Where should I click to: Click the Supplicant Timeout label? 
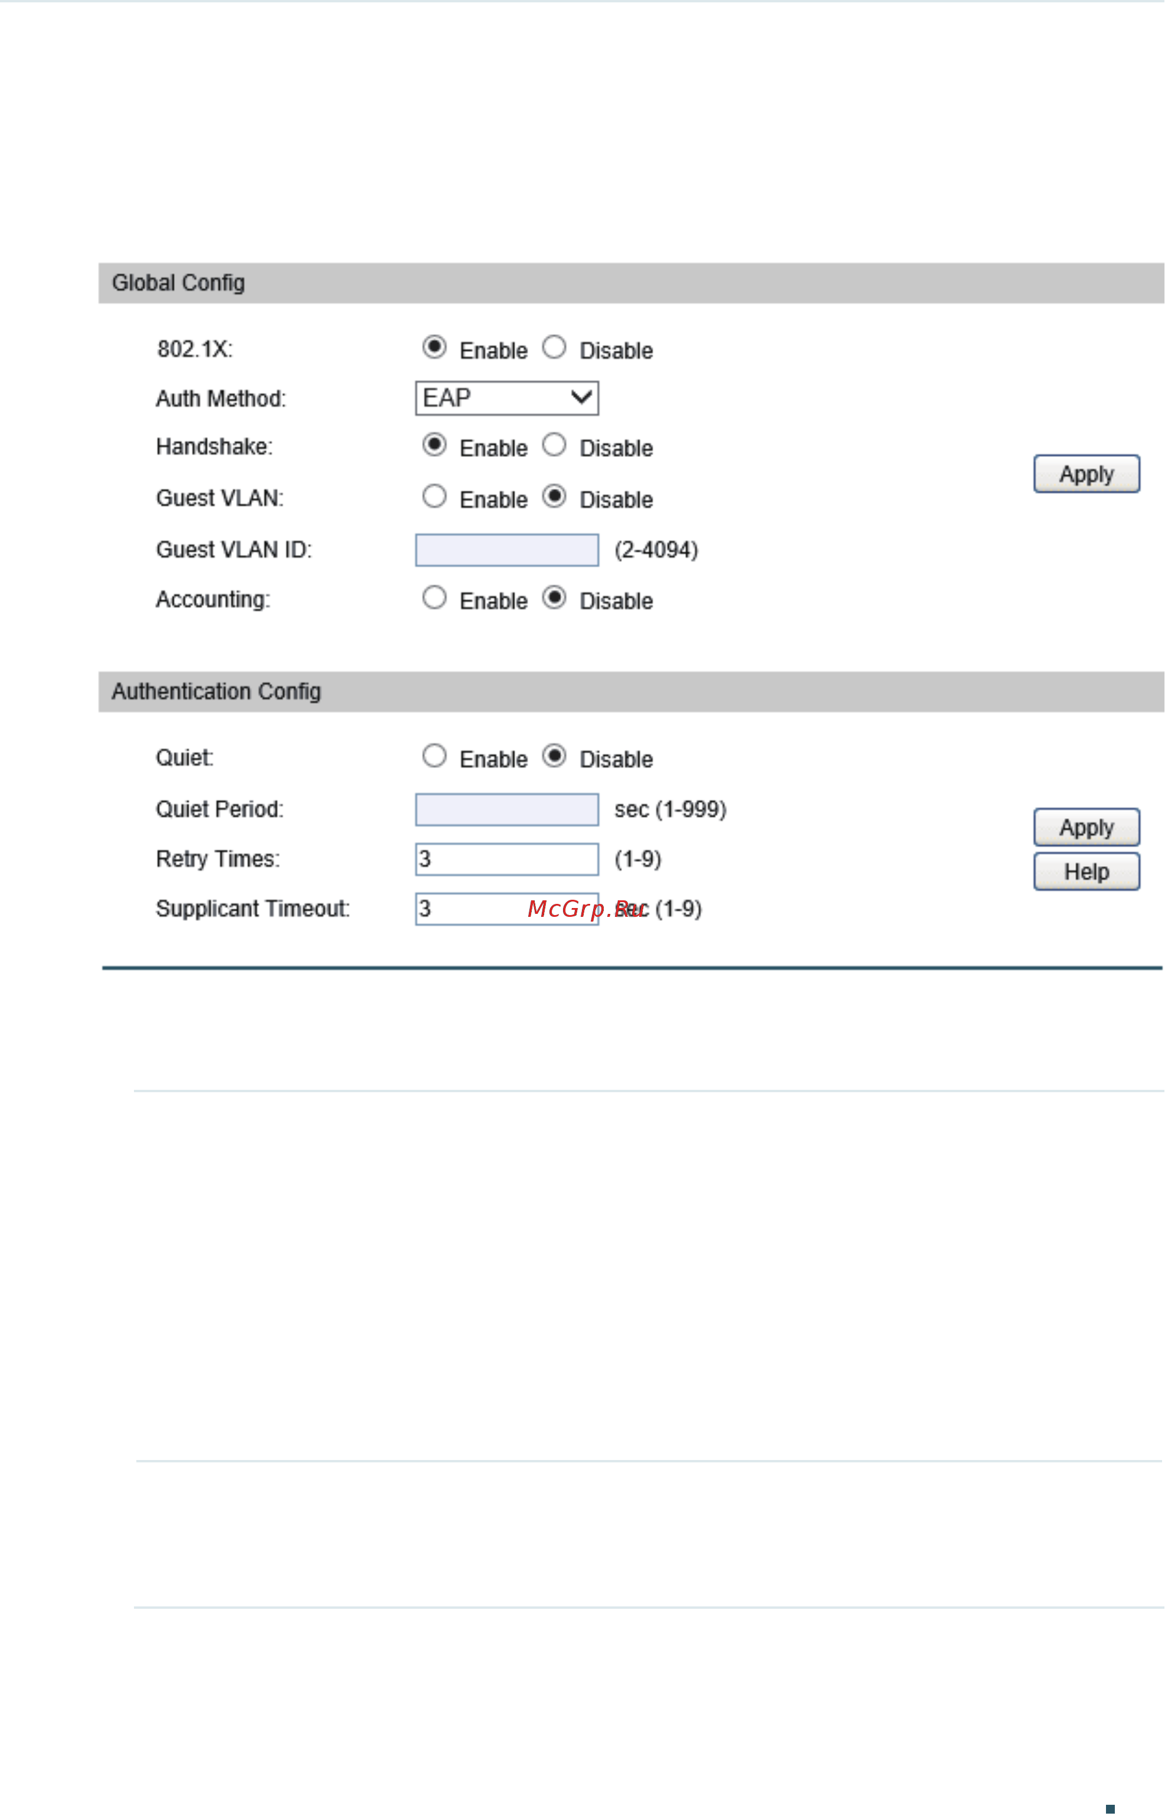click(x=253, y=909)
